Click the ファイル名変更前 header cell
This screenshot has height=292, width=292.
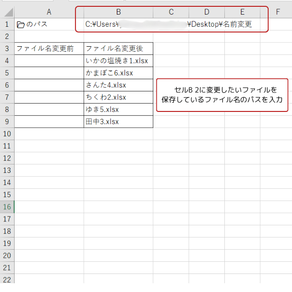pos(49,49)
